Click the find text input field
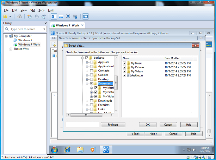Viewport: 216px width, 160px height. (x=82, y=124)
